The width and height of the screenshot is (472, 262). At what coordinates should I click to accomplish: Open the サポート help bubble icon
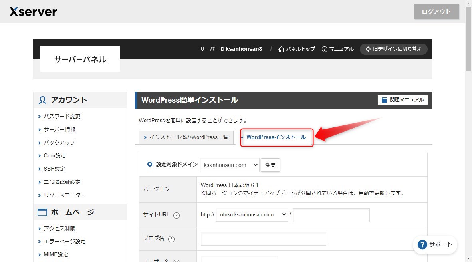(x=422, y=244)
